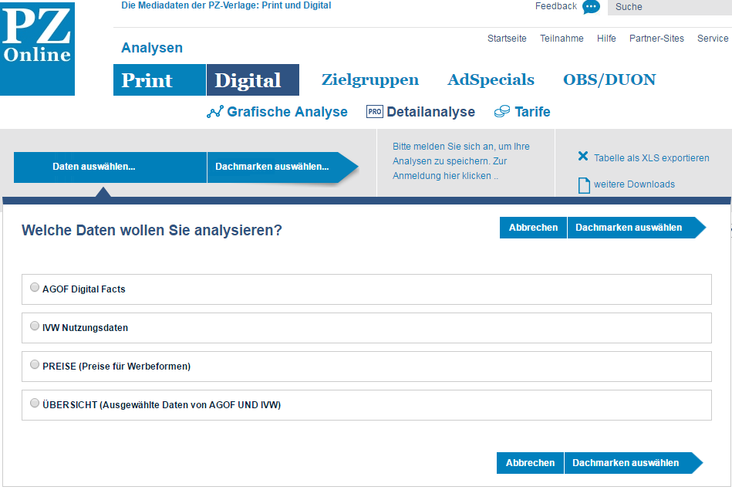Pick the ÜBERSICHT radio option
Screen dimensions: 732x490
(x=34, y=403)
